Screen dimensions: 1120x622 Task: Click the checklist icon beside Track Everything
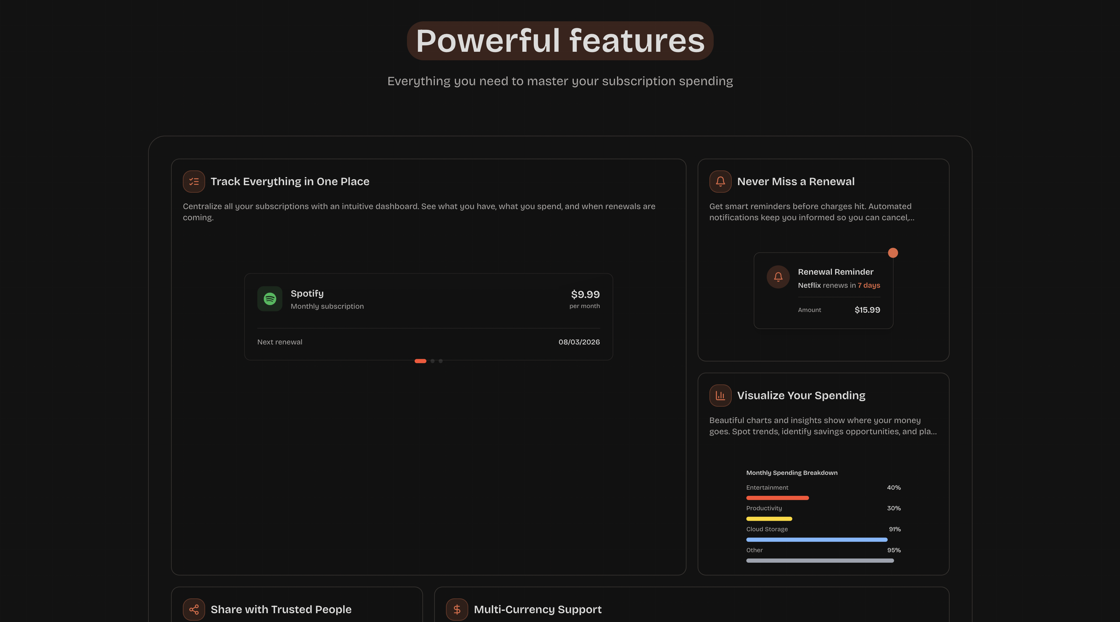(193, 181)
